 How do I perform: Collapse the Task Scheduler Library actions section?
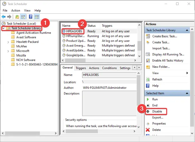pyautogui.click(x=187, y=30)
